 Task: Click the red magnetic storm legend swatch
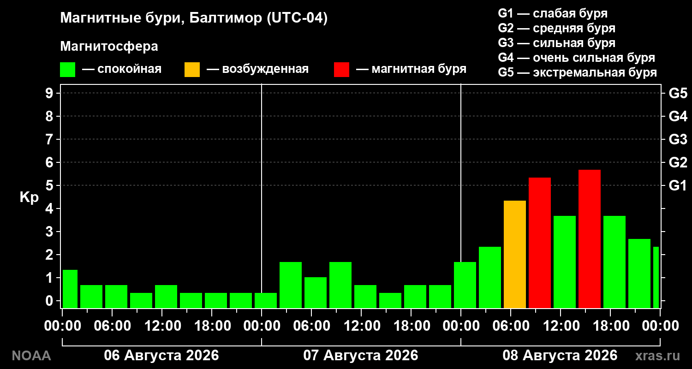click(x=341, y=70)
